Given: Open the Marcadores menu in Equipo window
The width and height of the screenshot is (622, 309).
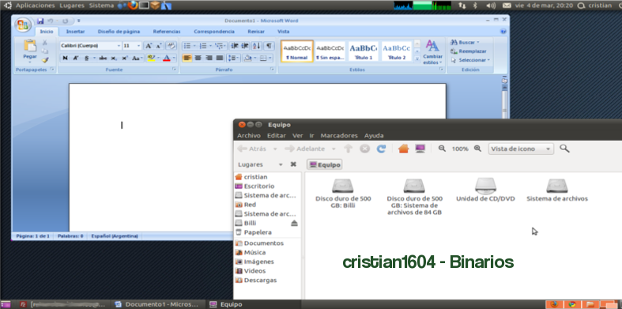Looking at the screenshot, I should point(339,136).
